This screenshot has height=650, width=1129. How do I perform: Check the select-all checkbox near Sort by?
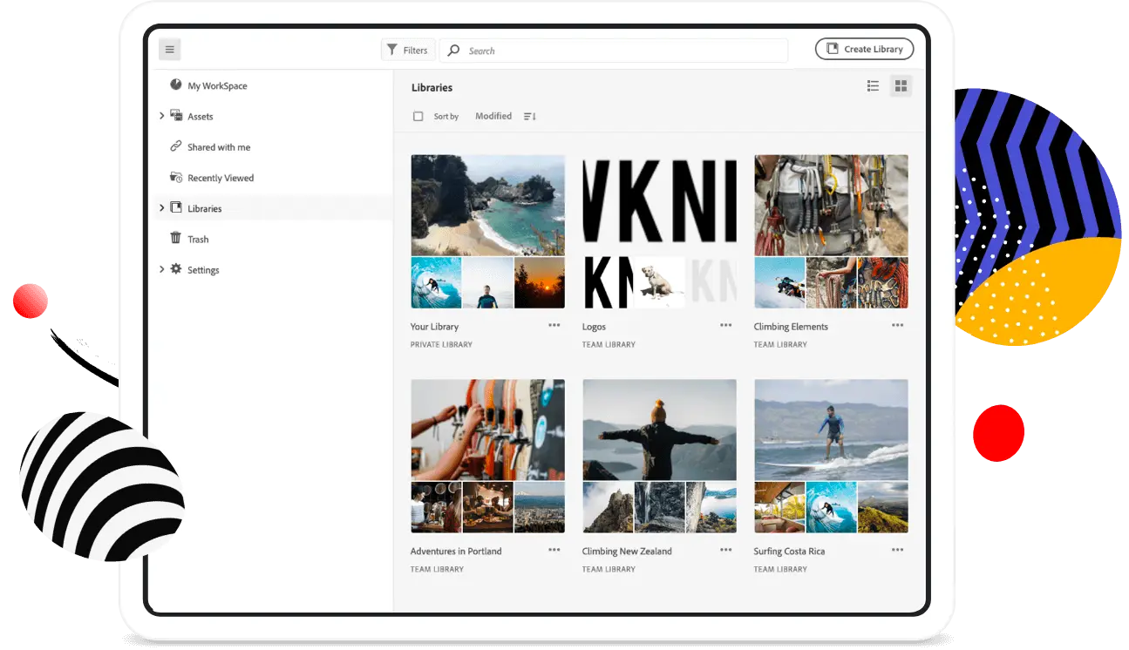[x=418, y=116]
